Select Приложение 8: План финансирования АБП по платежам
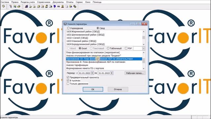 [x=104, y=62]
